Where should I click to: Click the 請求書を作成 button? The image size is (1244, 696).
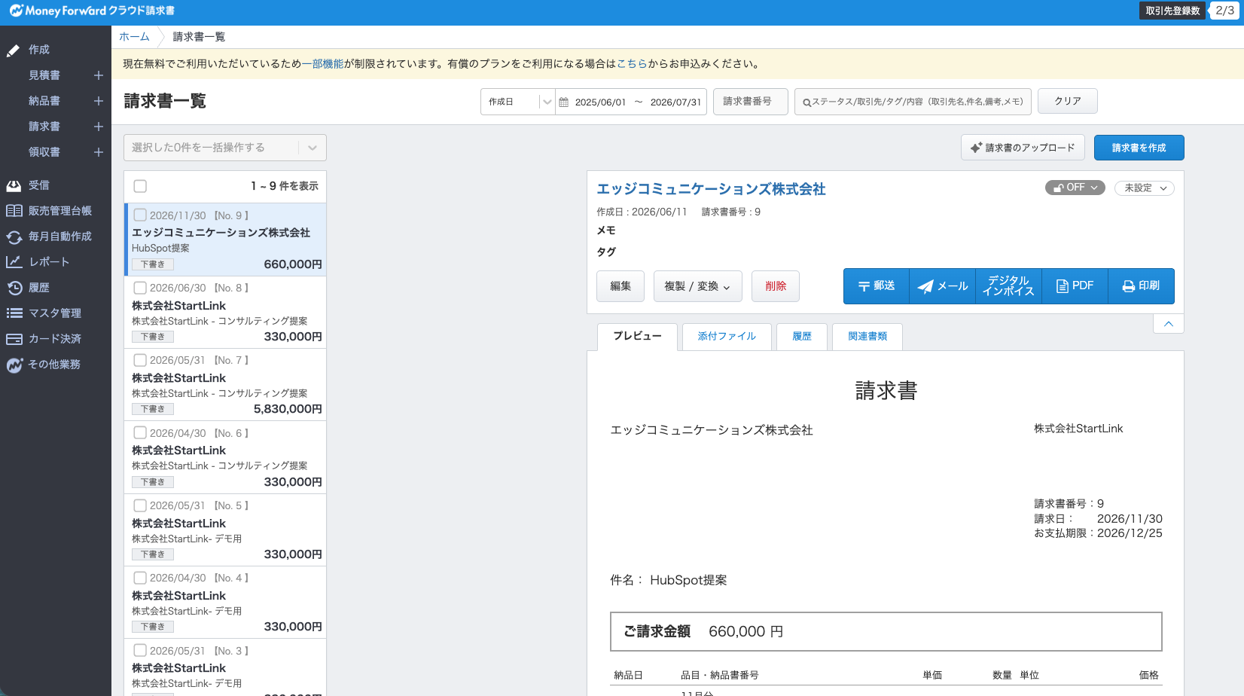(1139, 148)
